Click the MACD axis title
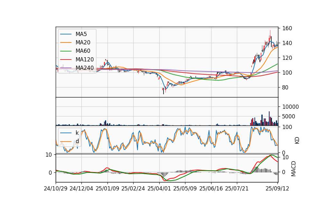 click(294, 169)
